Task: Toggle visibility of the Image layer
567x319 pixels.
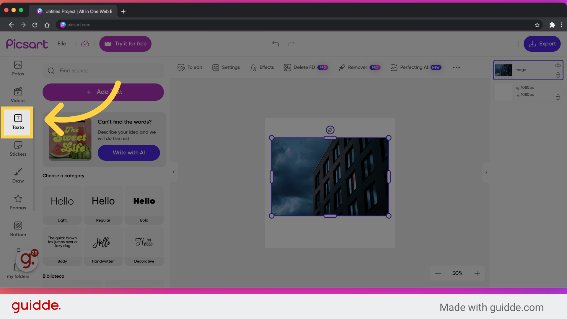Action: [x=558, y=66]
